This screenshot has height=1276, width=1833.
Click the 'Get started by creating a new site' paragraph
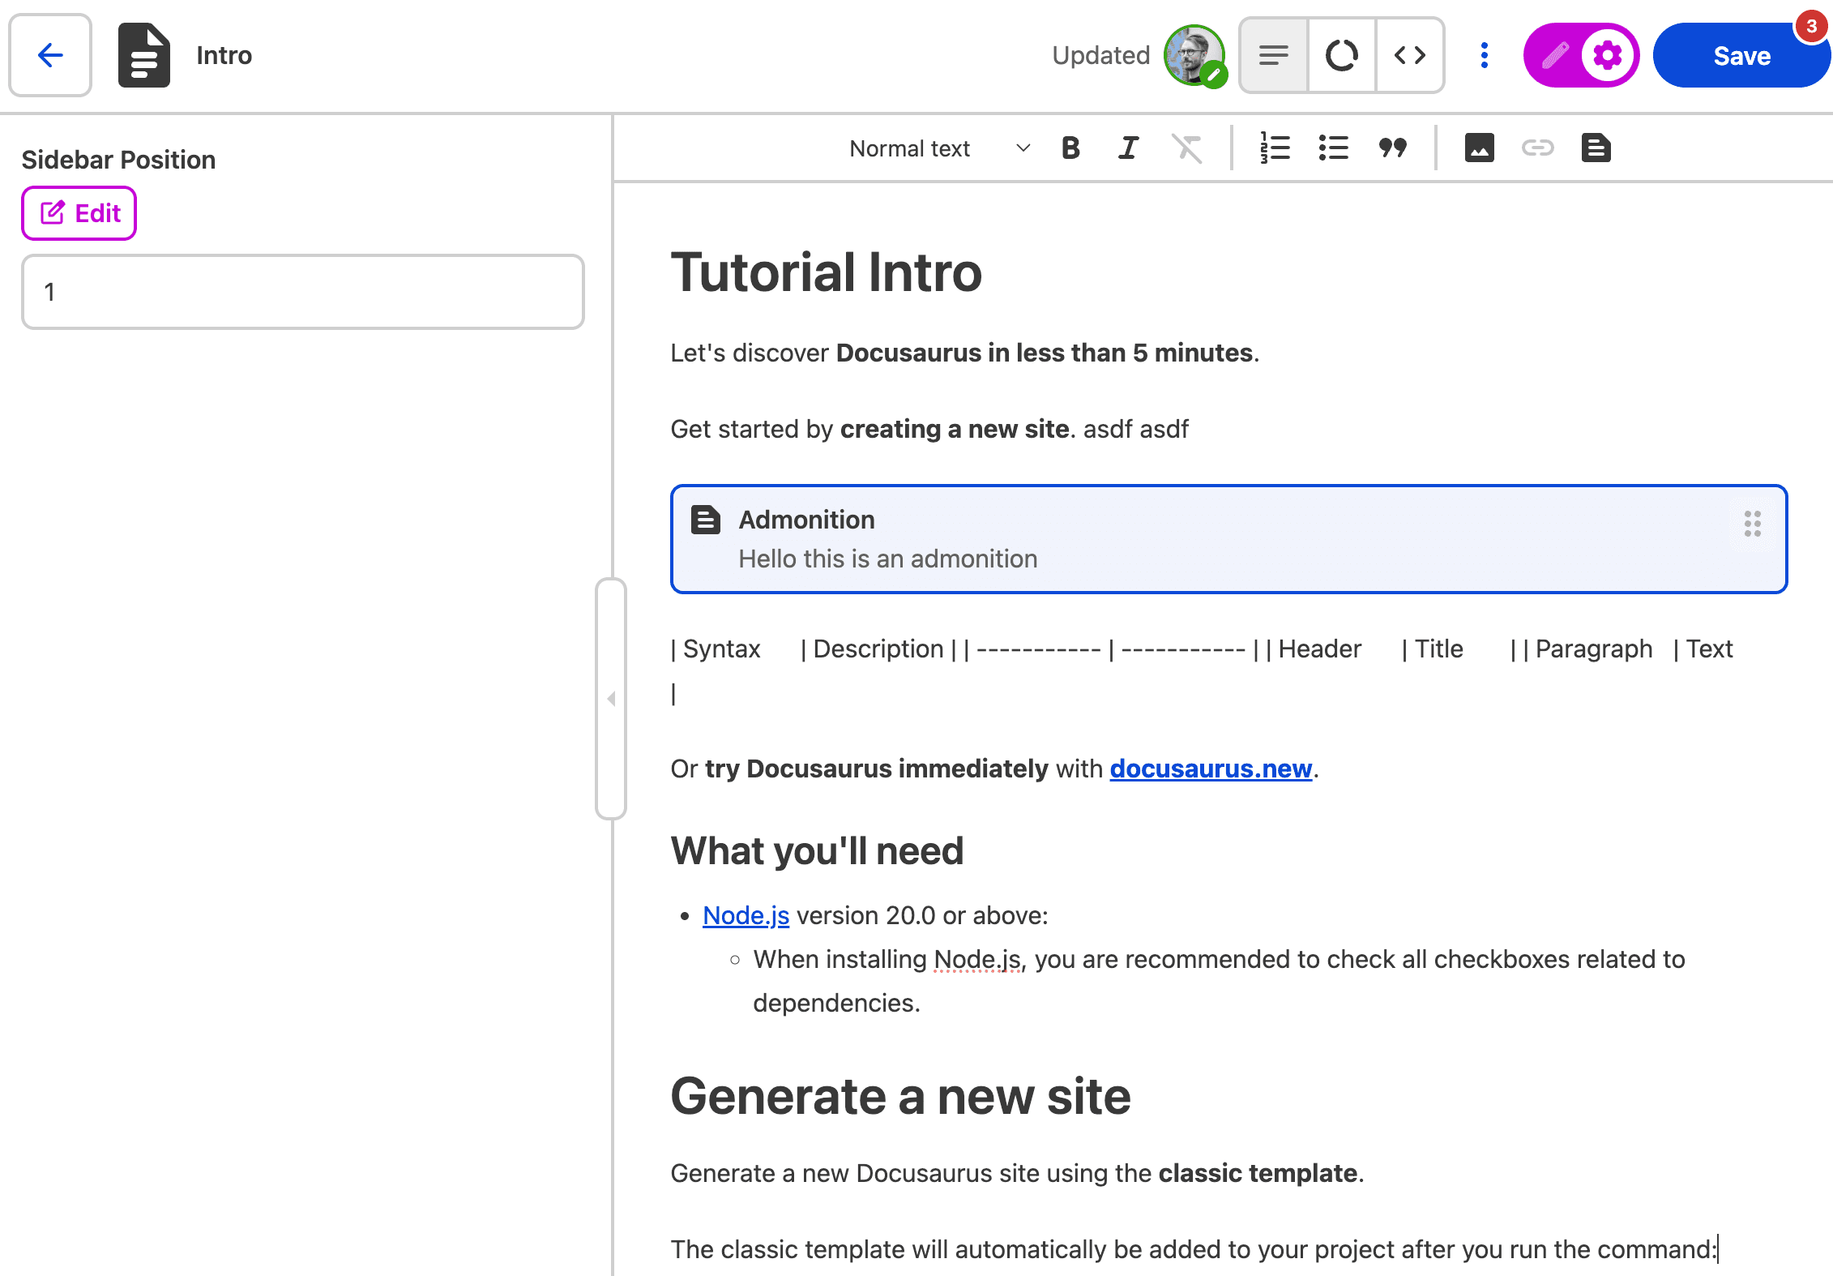click(x=929, y=429)
